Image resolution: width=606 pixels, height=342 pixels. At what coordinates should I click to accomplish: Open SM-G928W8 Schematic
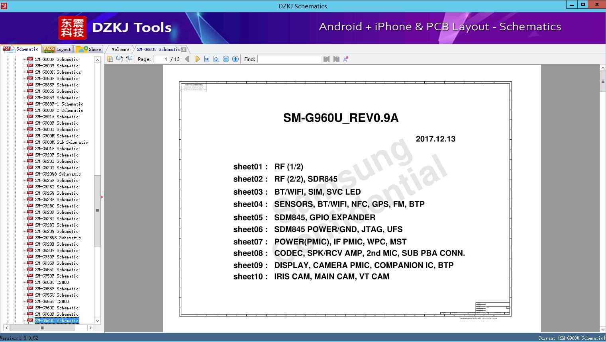58,238
